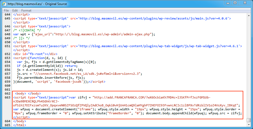Click the wfpuq.src = zifvj code
Image resolution: width=253 pixels, height=129 pixels.
[x=225, y=113]
